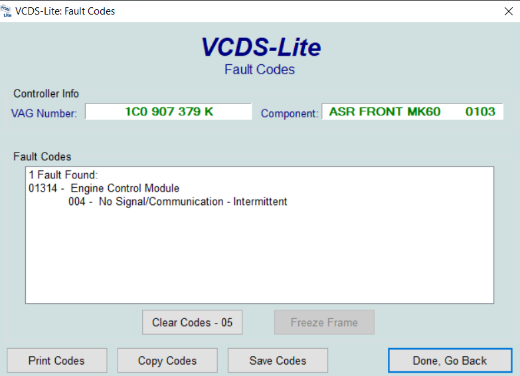Click the 'Component:' label

(290, 113)
